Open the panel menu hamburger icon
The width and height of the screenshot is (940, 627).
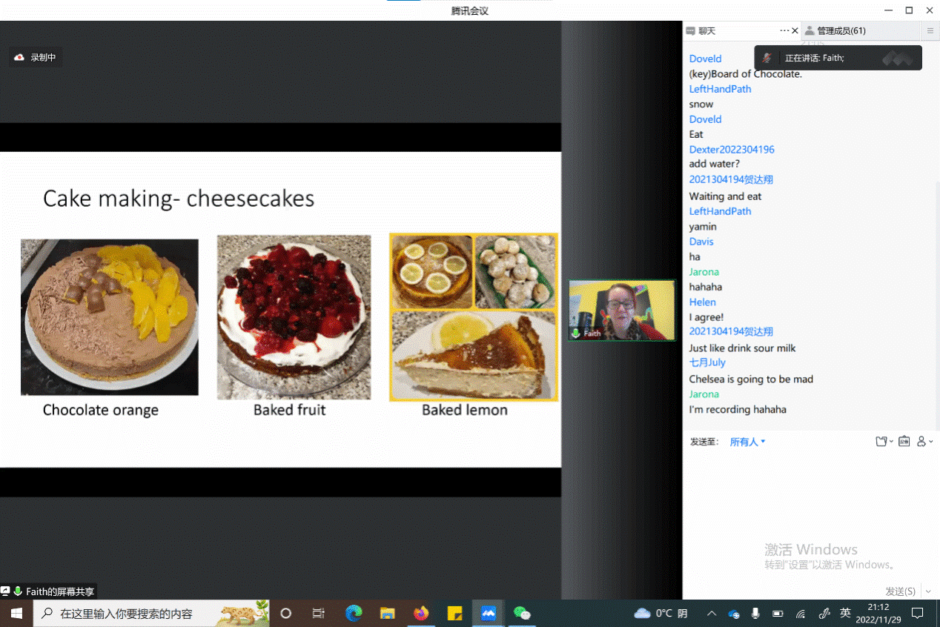tap(930, 31)
